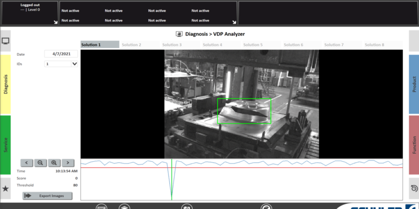Viewport: 419px width, 209px height.
Task: Open the Service side tab
Action: coord(5,145)
